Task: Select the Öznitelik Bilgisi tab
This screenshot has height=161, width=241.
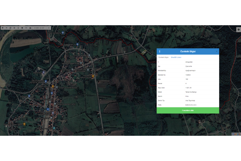Action: 163,57
